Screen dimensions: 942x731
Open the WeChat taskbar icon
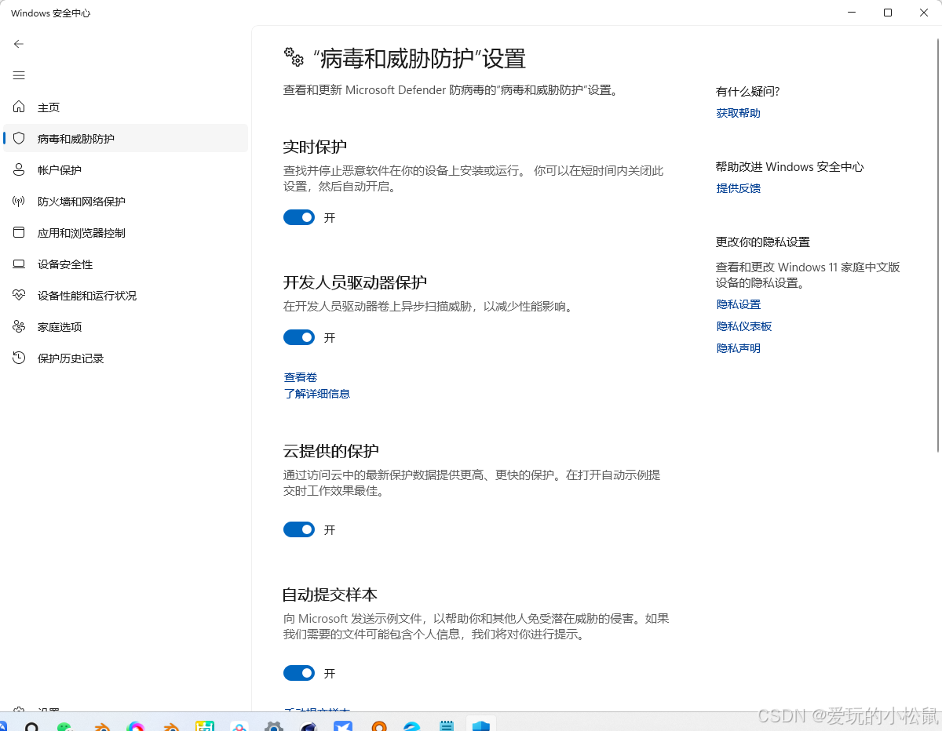(64, 725)
